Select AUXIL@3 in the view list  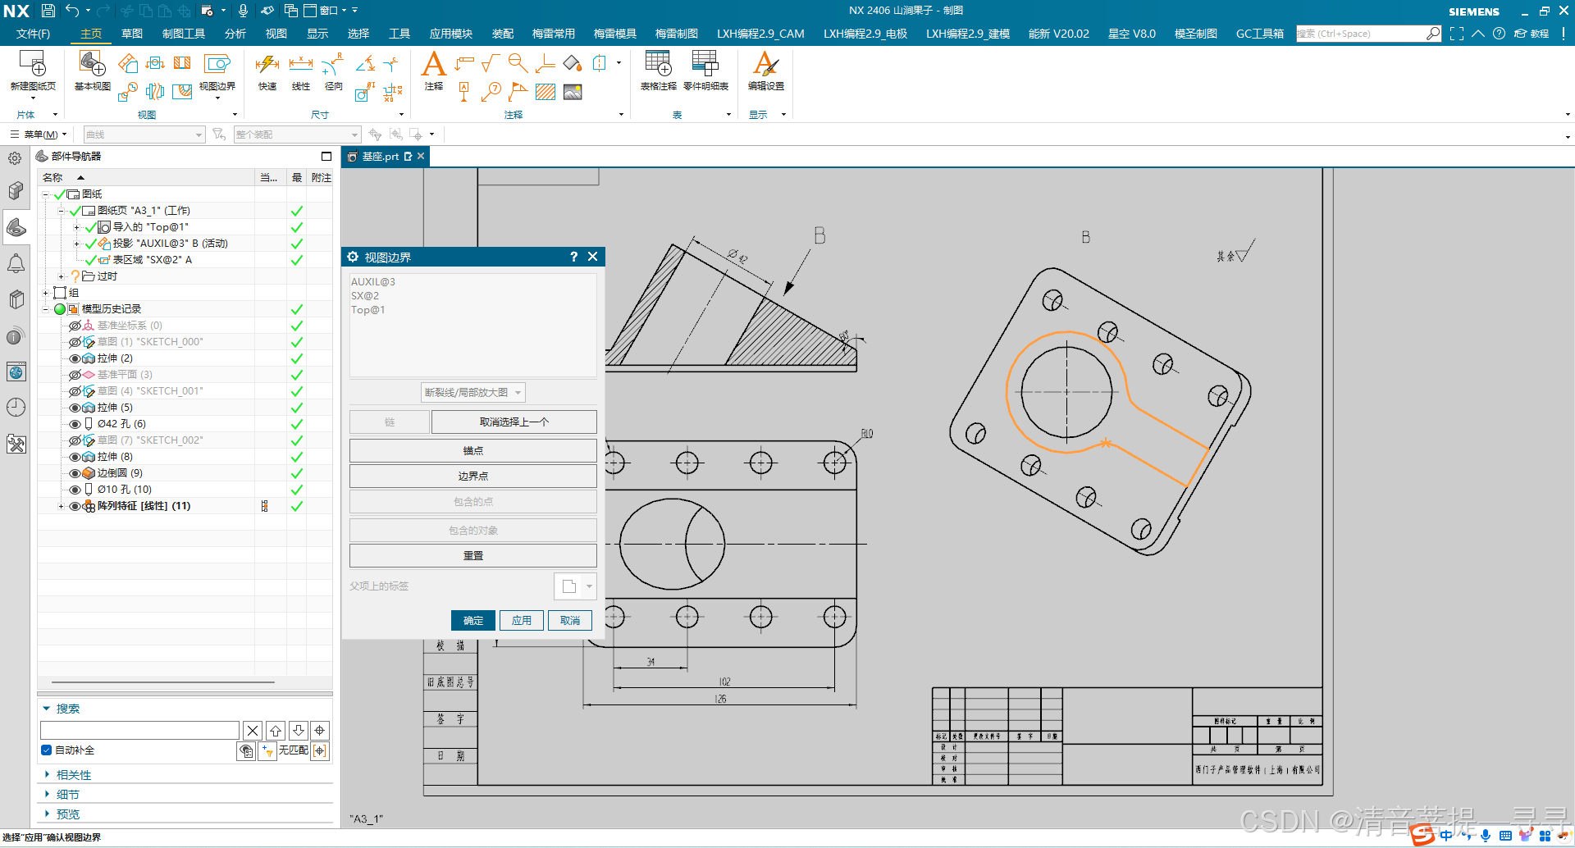[373, 282]
